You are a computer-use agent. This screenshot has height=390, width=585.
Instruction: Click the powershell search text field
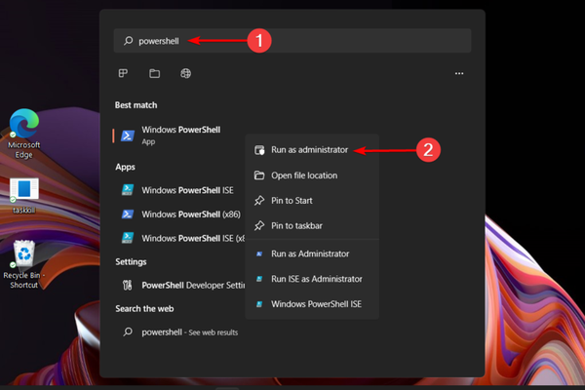click(292, 41)
